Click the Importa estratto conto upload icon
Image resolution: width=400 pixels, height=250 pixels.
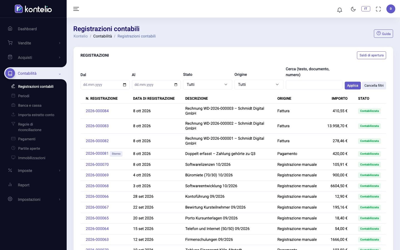(x=13, y=114)
